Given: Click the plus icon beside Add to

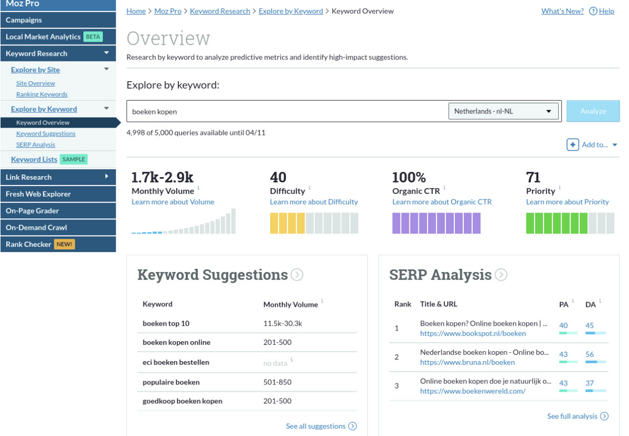Looking at the screenshot, I should (573, 144).
